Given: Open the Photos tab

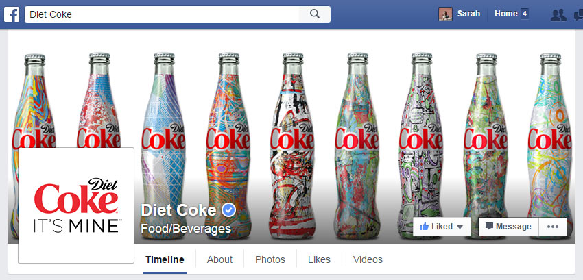Looking at the screenshot, I should (x=270, y=259).
